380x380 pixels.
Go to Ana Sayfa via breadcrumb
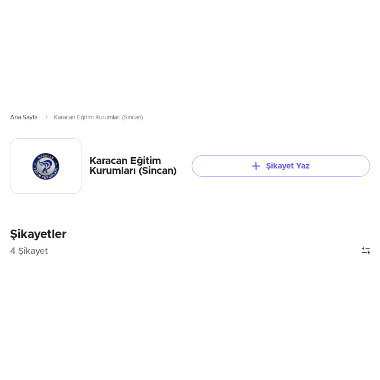pyautogui.click(x=24, y=117)
